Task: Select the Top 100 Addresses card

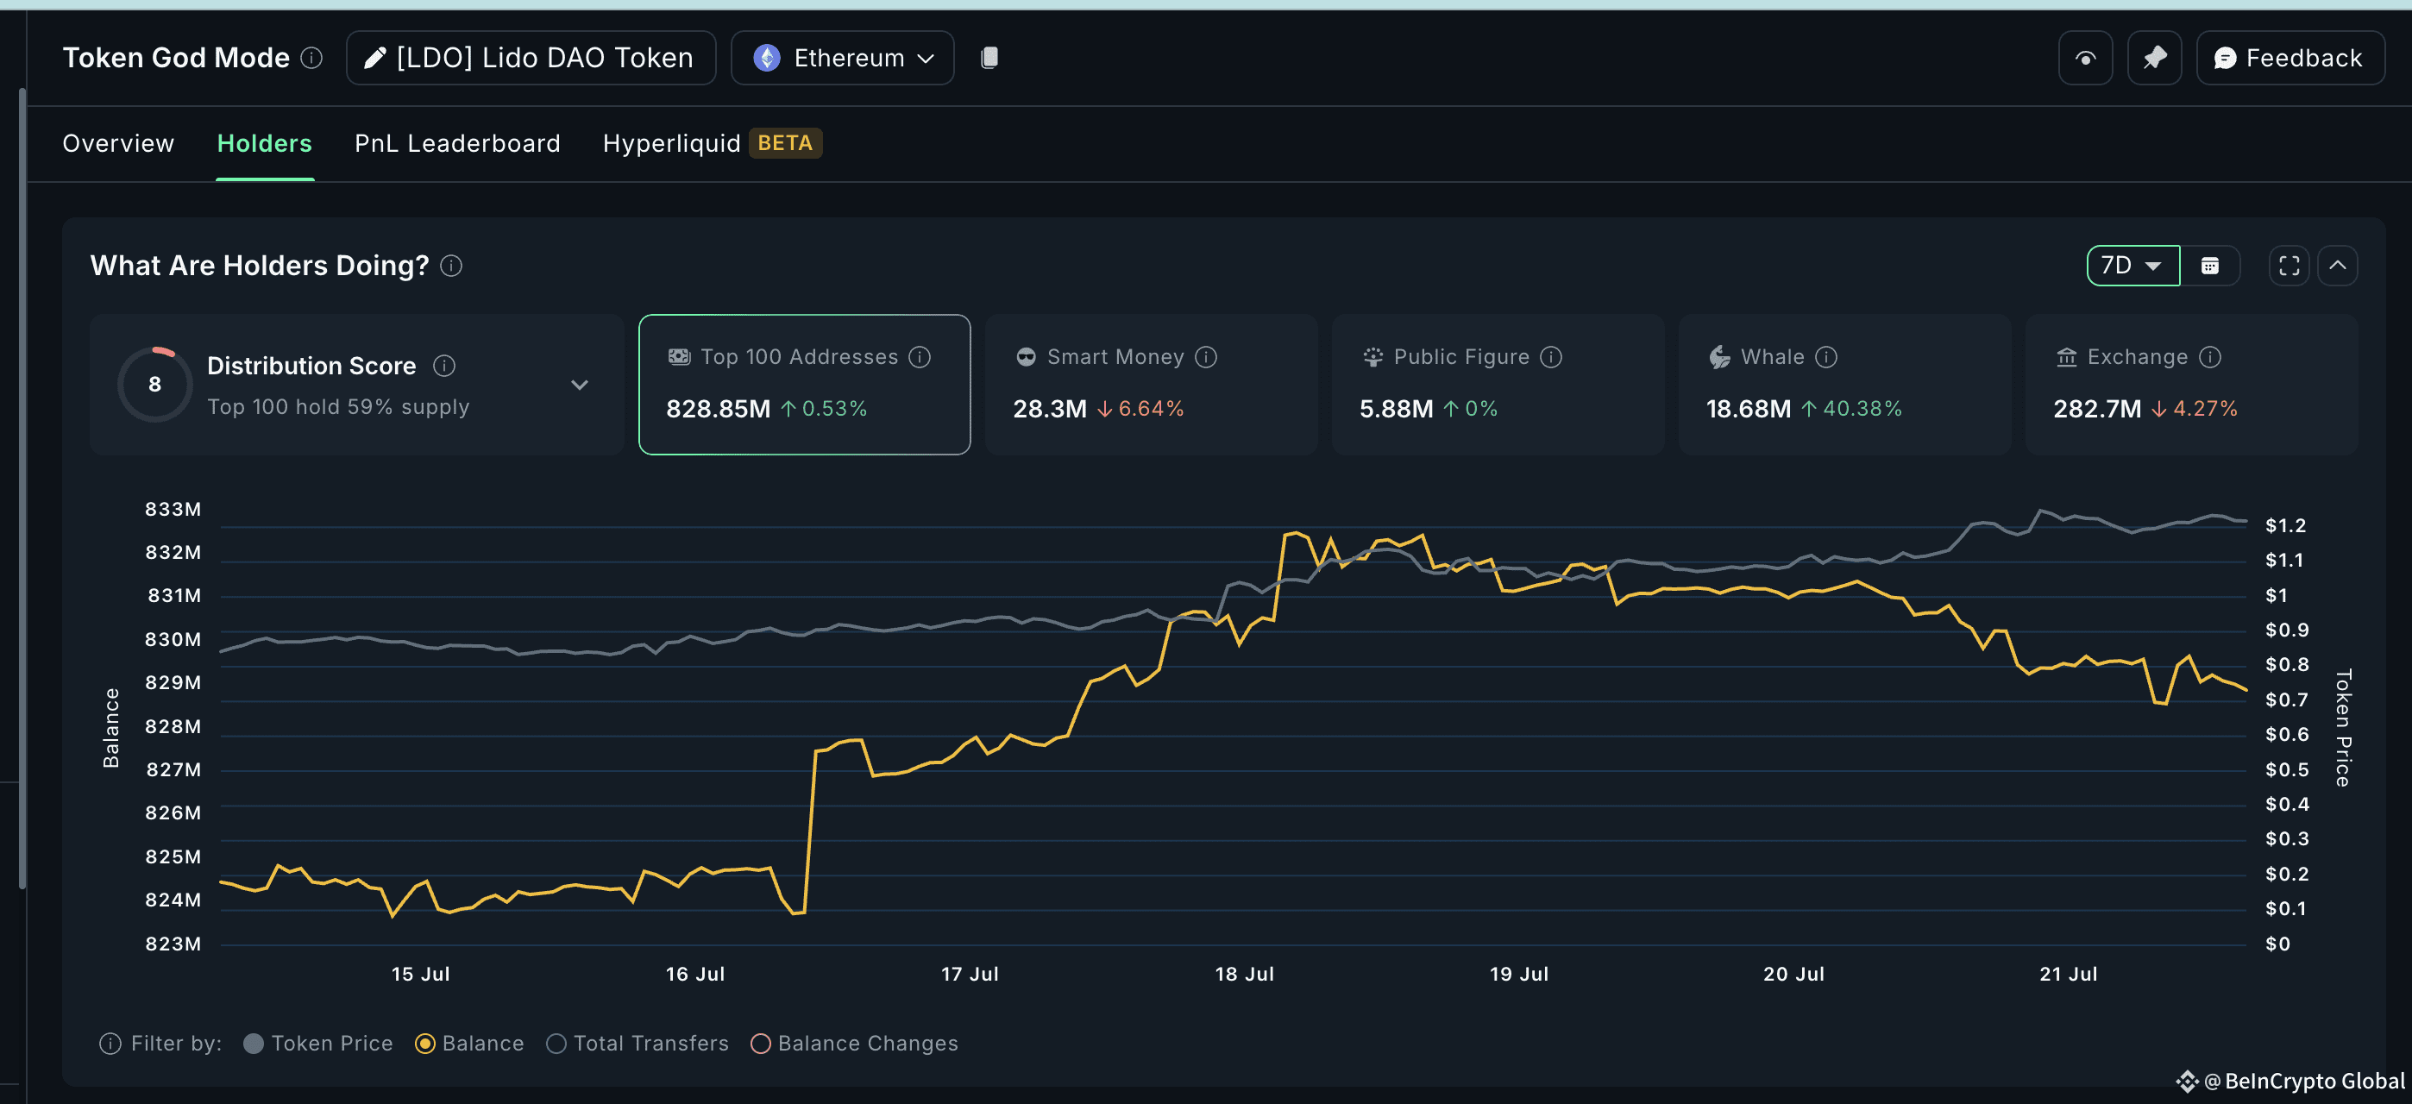Action: (804, 385)
